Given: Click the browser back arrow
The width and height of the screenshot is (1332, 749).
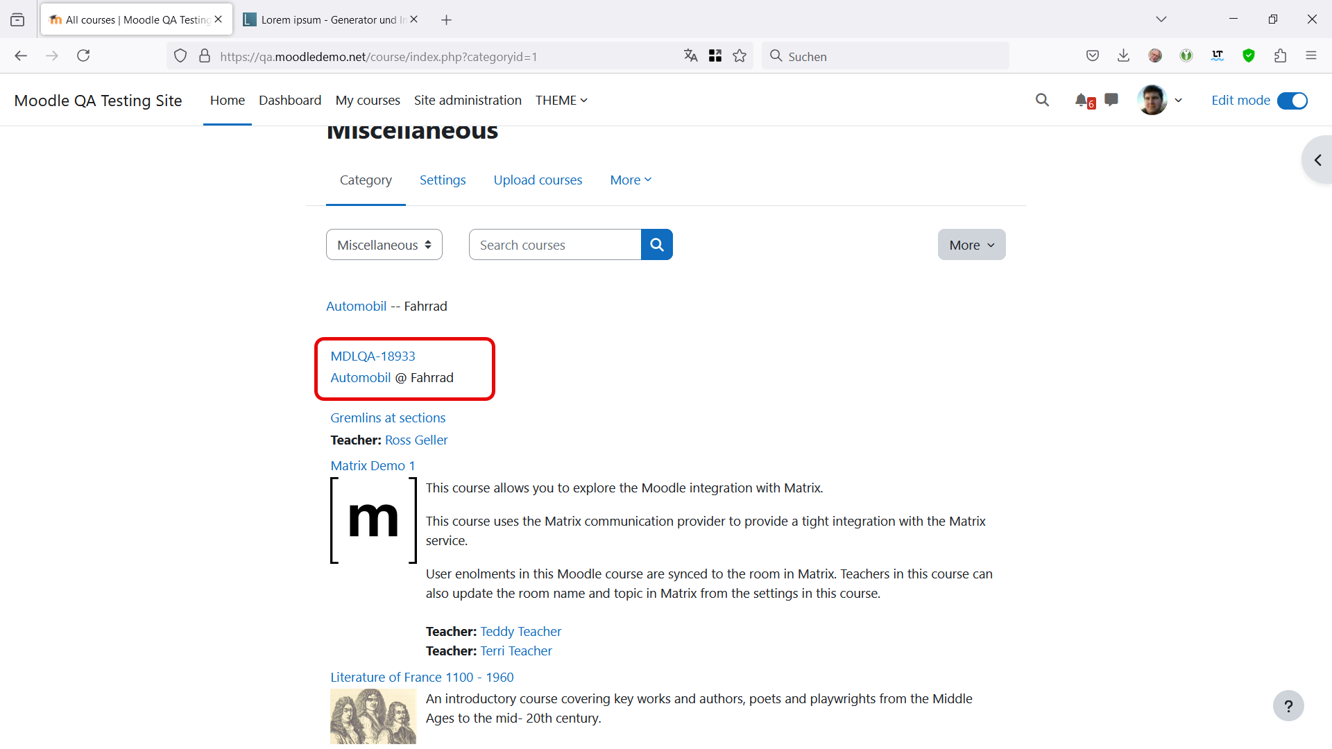Looking at the screenshot, I should [21, 56].
